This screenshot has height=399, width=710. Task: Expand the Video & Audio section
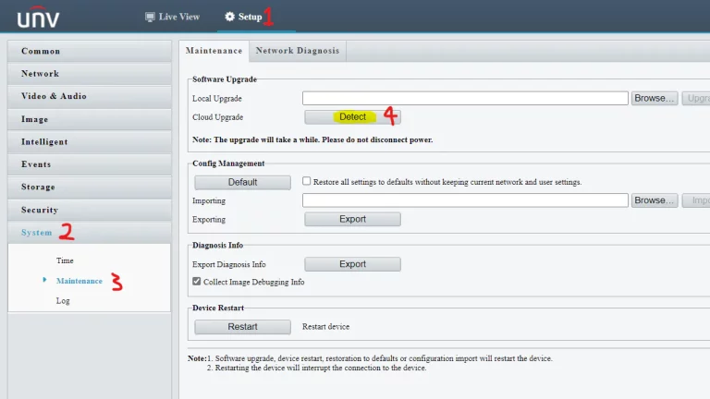89,96
